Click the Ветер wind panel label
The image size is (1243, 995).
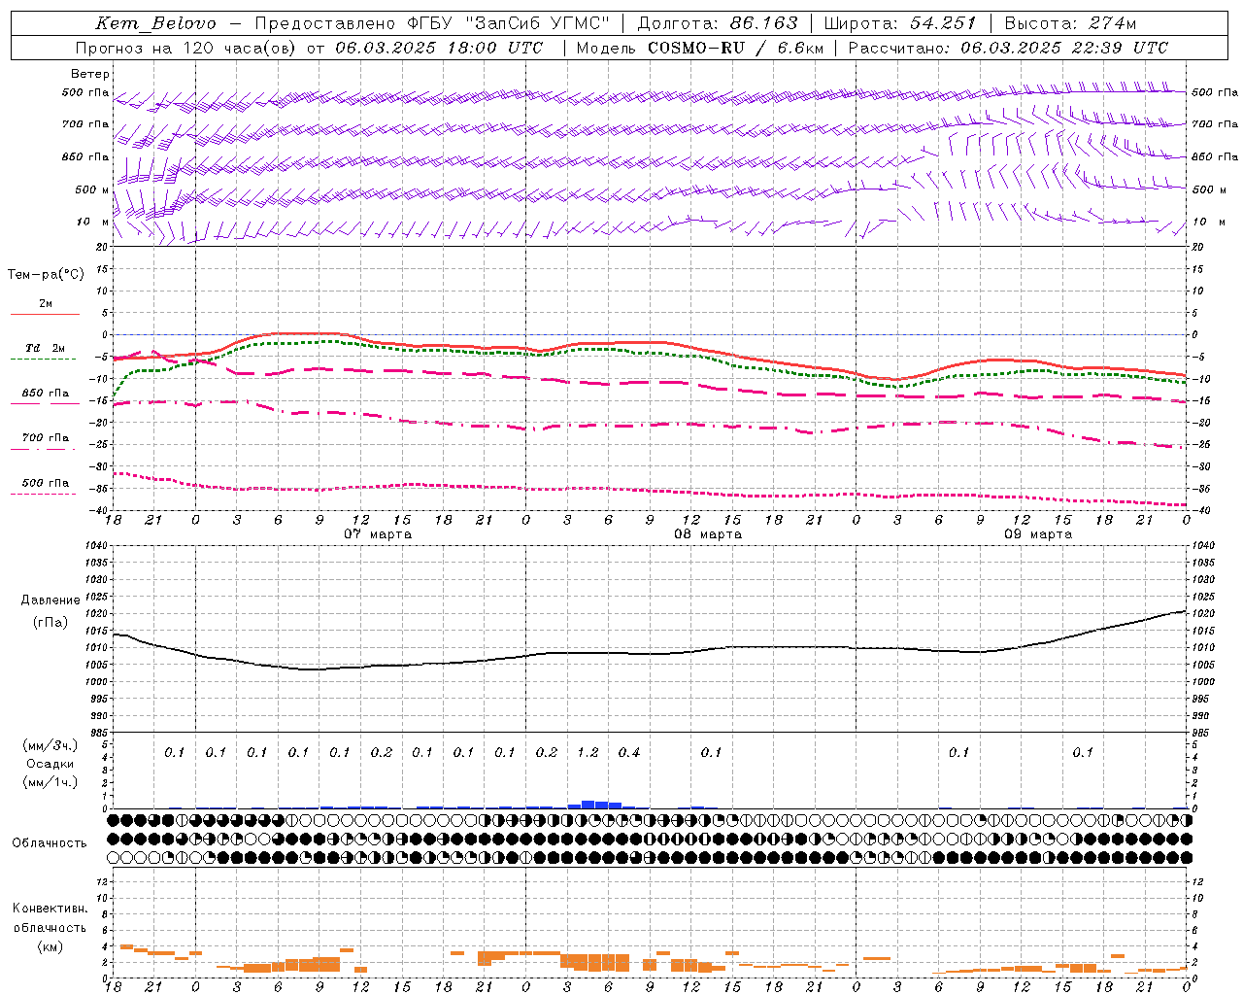click(90, 74)
